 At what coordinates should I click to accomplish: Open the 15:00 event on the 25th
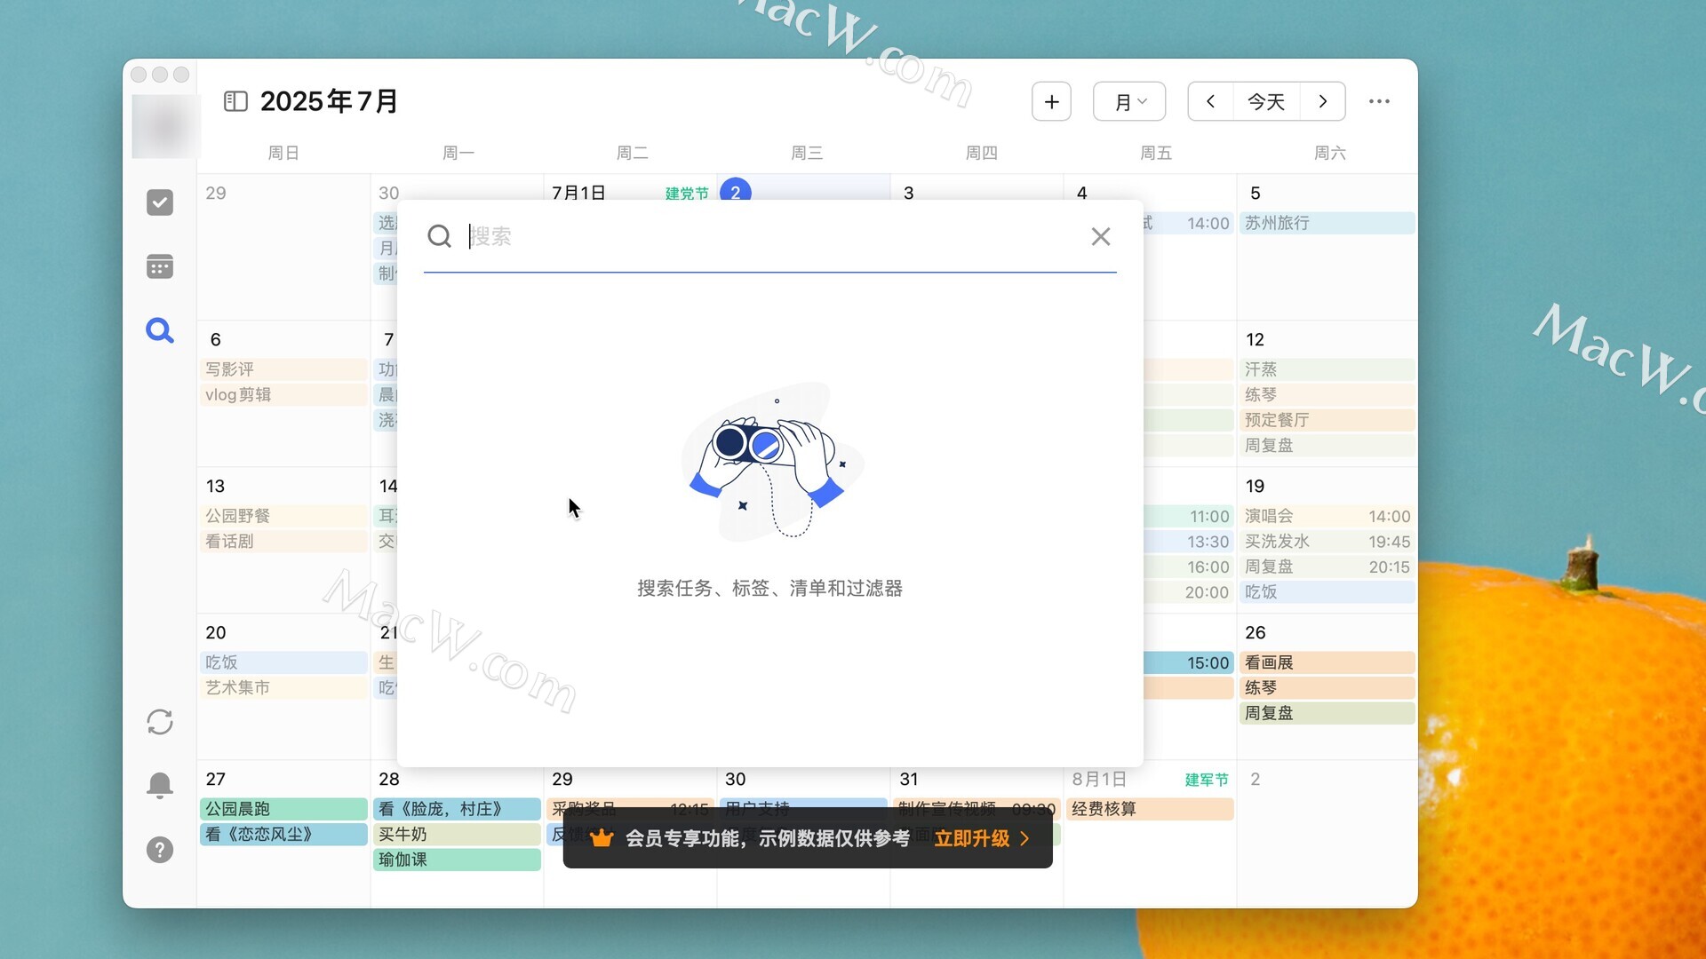tap(1188, 662)
